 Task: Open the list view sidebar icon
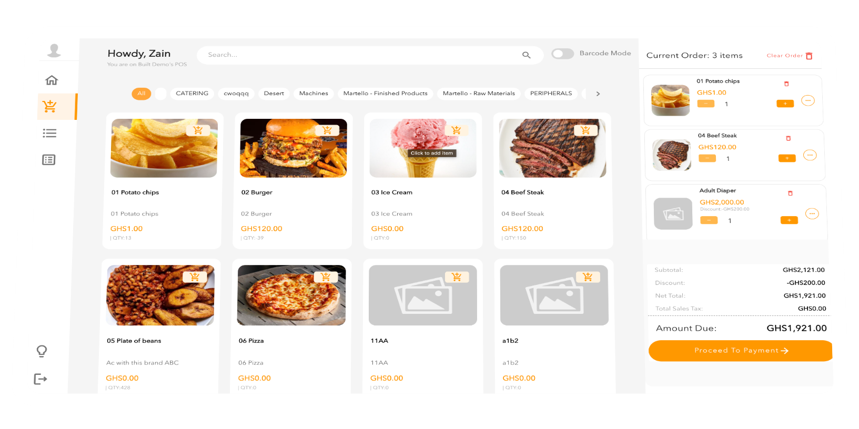49,134
